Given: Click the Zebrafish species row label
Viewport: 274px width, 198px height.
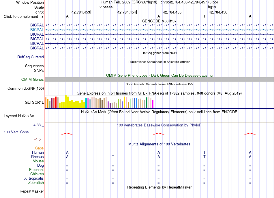Looking at the screenshot, I should [36, 183].
